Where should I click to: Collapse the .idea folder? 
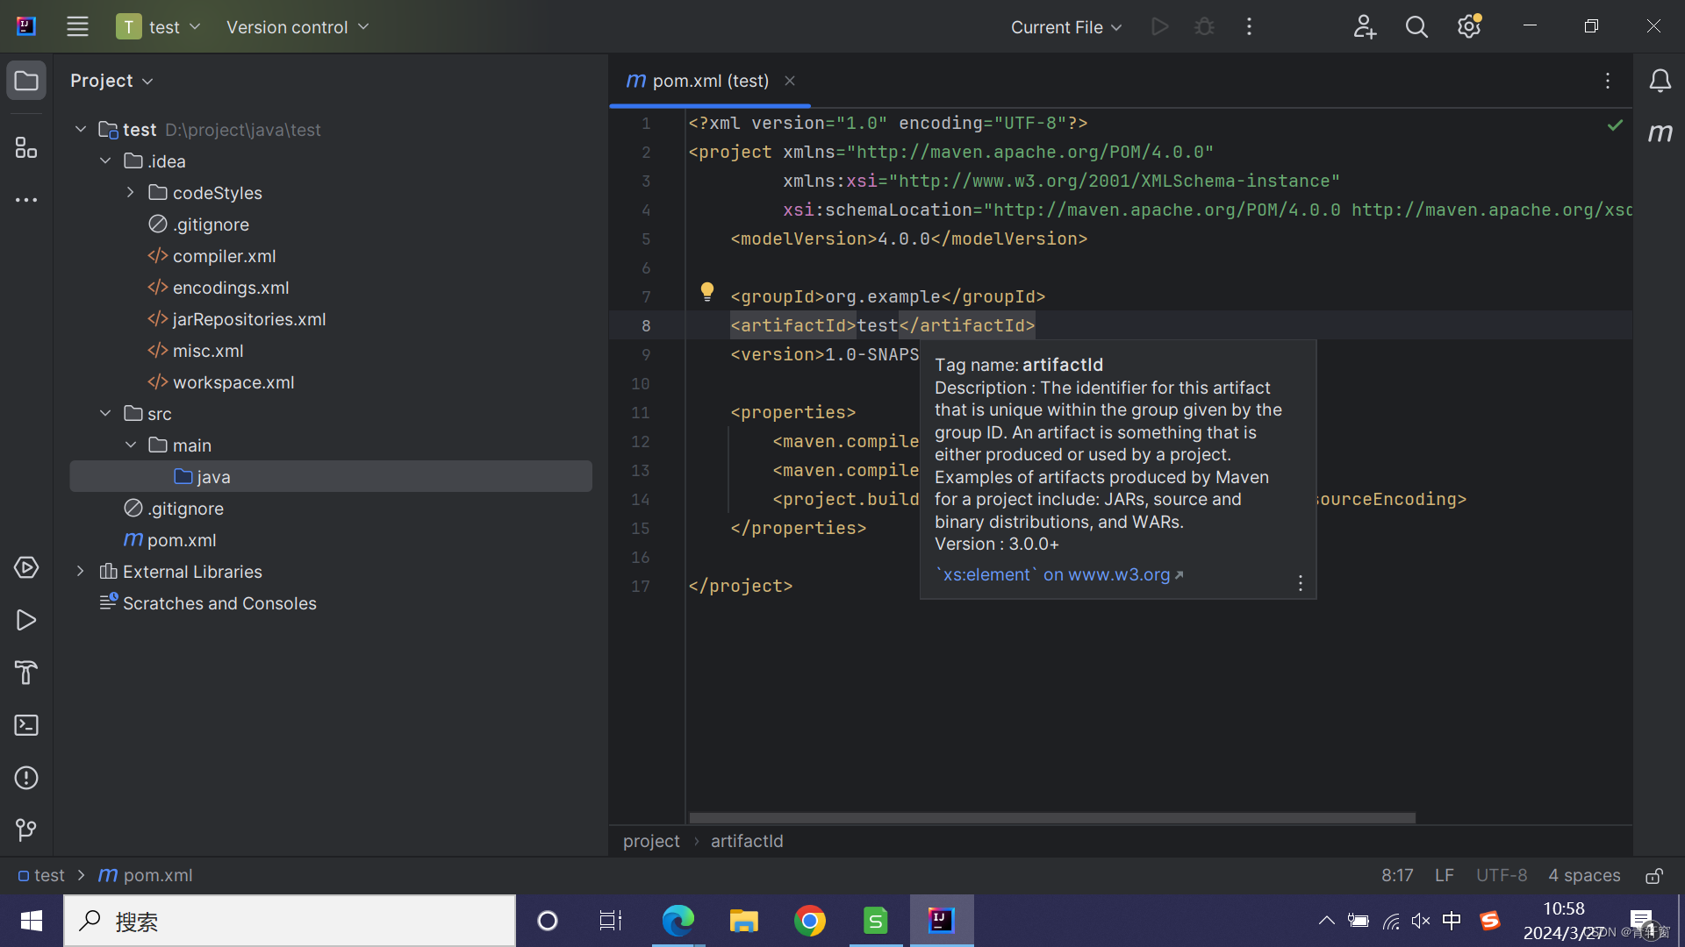click(x=105, y=160)
